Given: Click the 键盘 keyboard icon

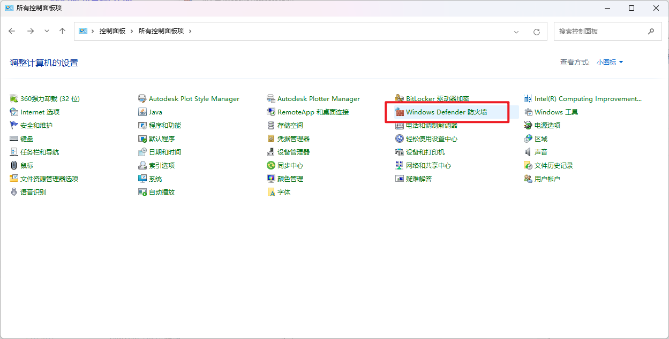Looking at the screenshot, I should [14, 138].
